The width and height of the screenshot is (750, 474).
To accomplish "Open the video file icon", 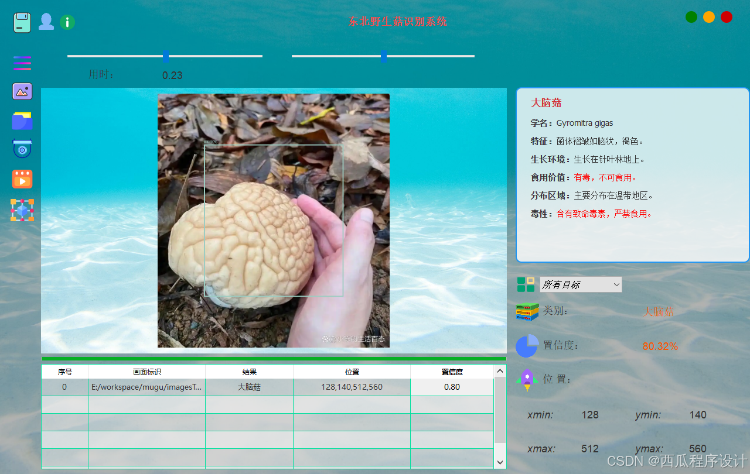I will coord(22,179).
